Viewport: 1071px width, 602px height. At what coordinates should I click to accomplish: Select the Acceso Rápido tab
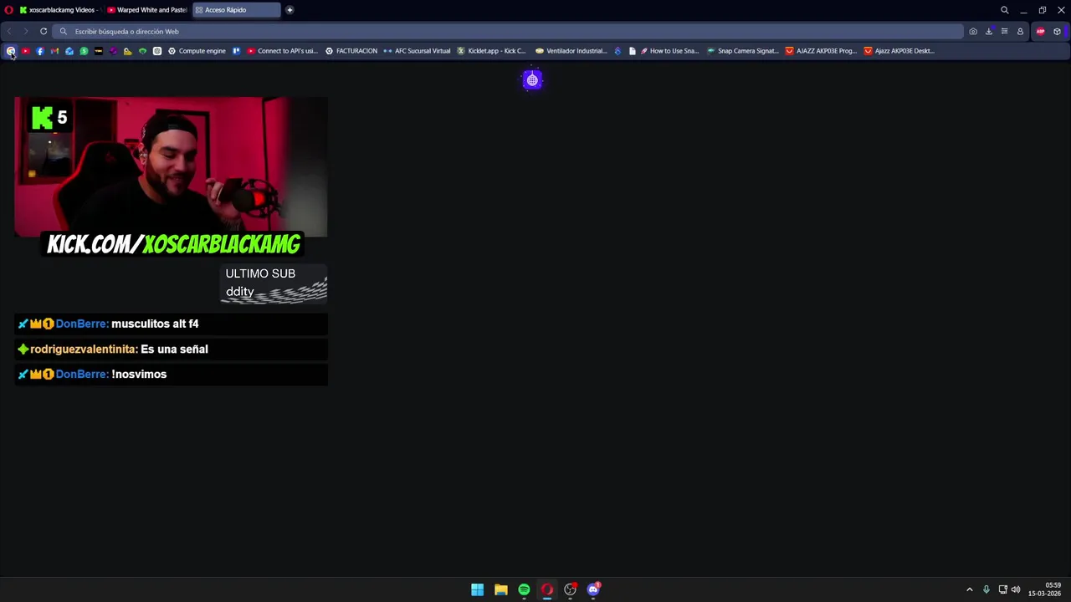click(x=237, y=10)
